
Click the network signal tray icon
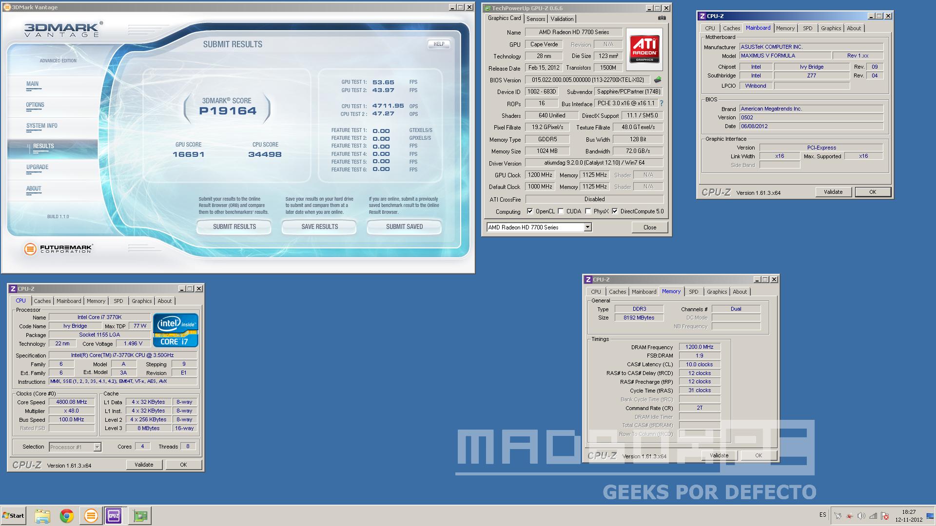coord(873,516)
